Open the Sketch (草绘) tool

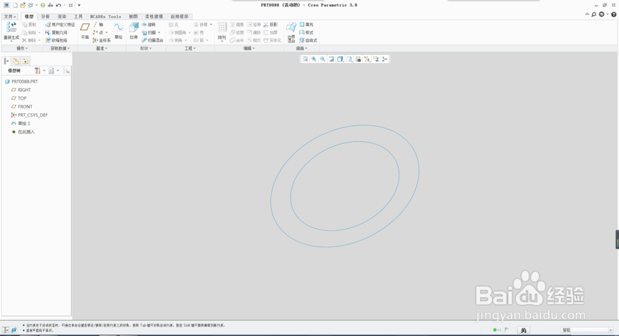(118, 32)
